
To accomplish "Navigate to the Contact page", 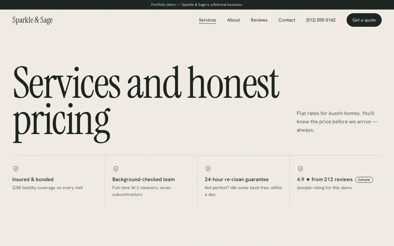I will tap(287, 20).
